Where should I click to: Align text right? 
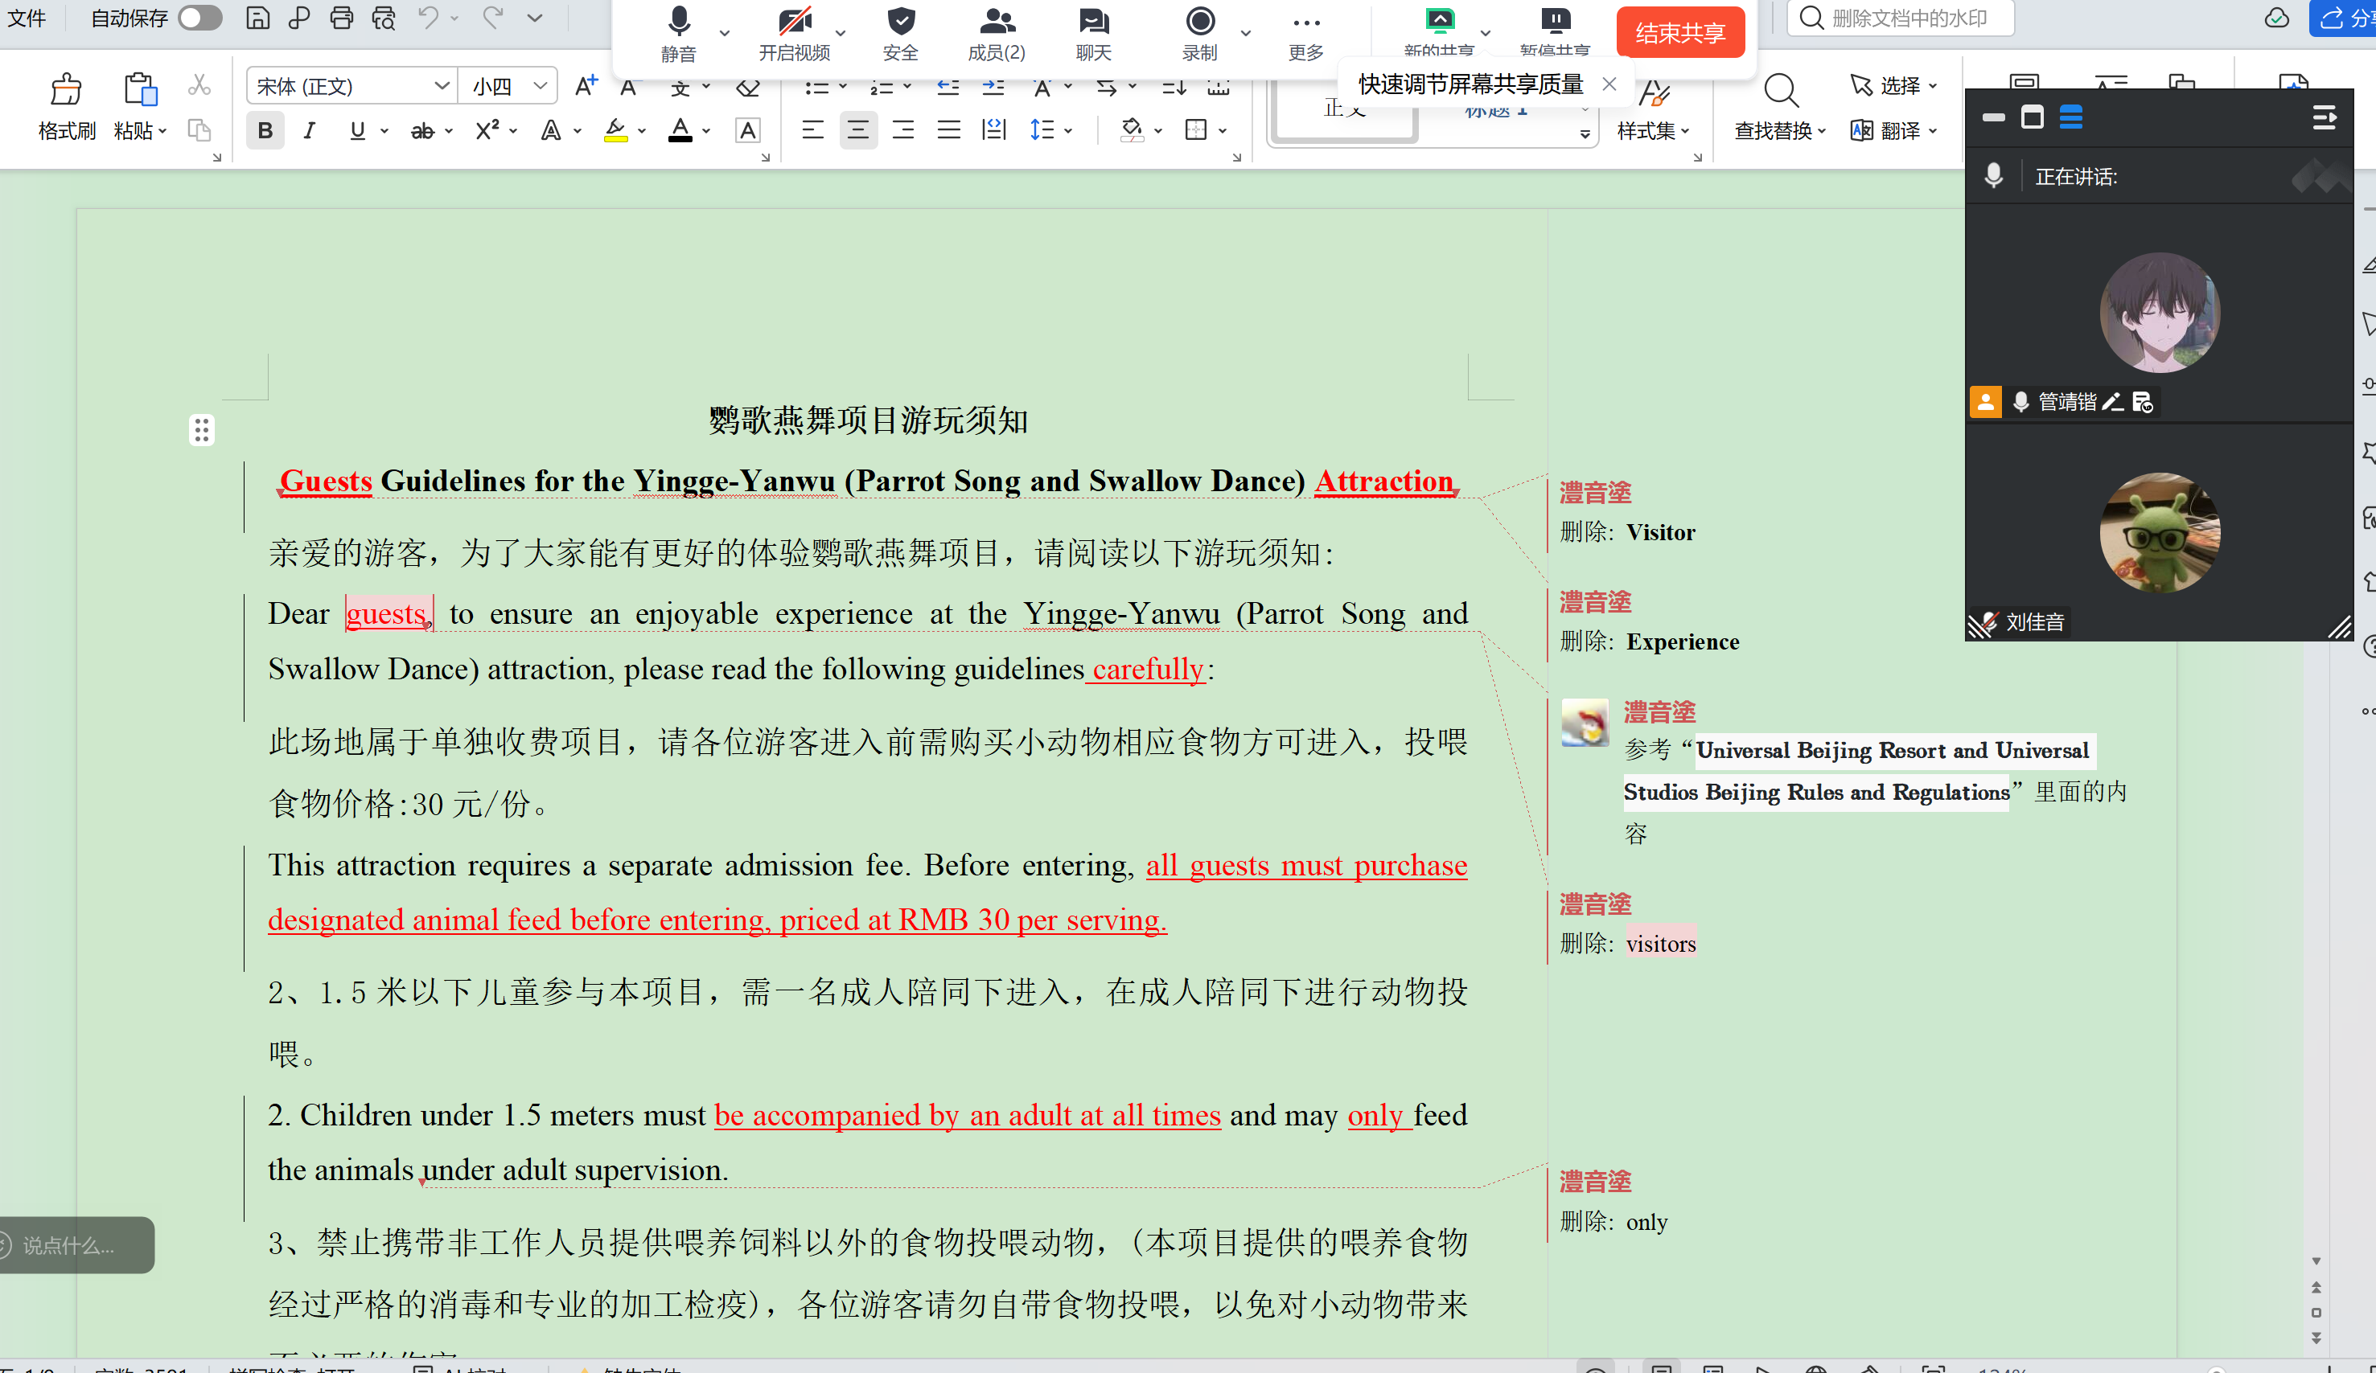pyautogui.click(x=903, y=130)
